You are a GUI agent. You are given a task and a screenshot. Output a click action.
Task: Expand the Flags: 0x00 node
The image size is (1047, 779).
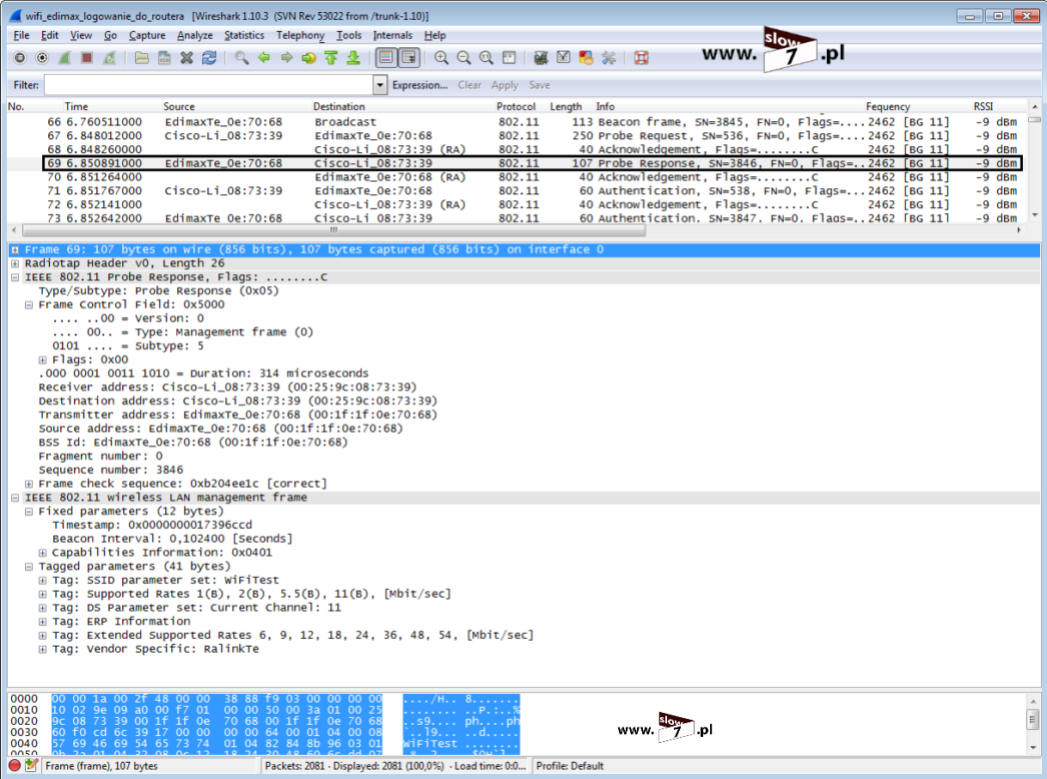point(42,360)
